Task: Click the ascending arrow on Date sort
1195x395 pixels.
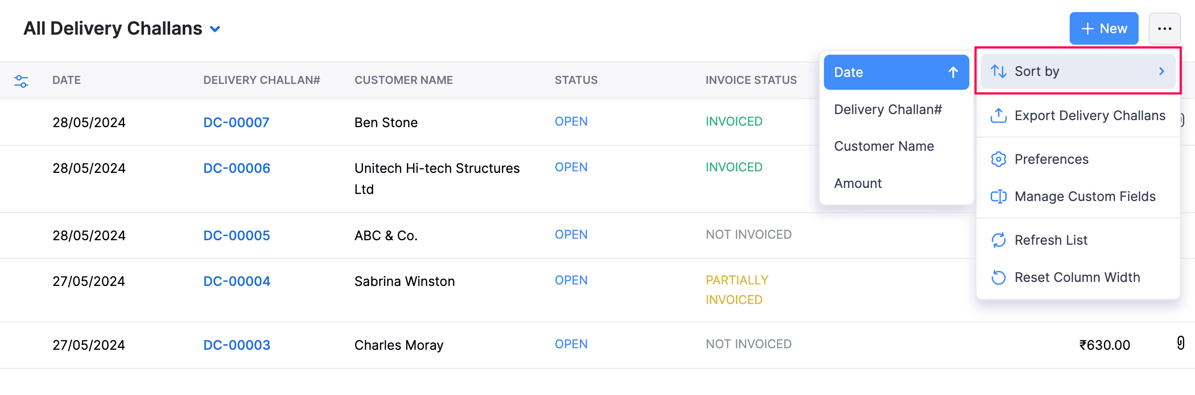Action: click(x=953, y=72)
